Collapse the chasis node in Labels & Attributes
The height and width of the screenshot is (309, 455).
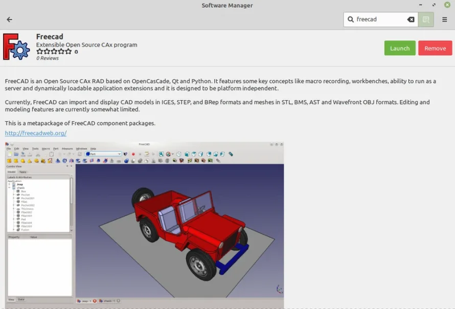click(x=9, y=188)
